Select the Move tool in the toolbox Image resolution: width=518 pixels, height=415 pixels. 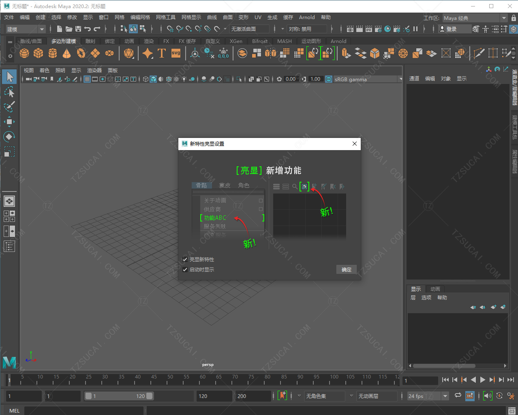[9, 121]
